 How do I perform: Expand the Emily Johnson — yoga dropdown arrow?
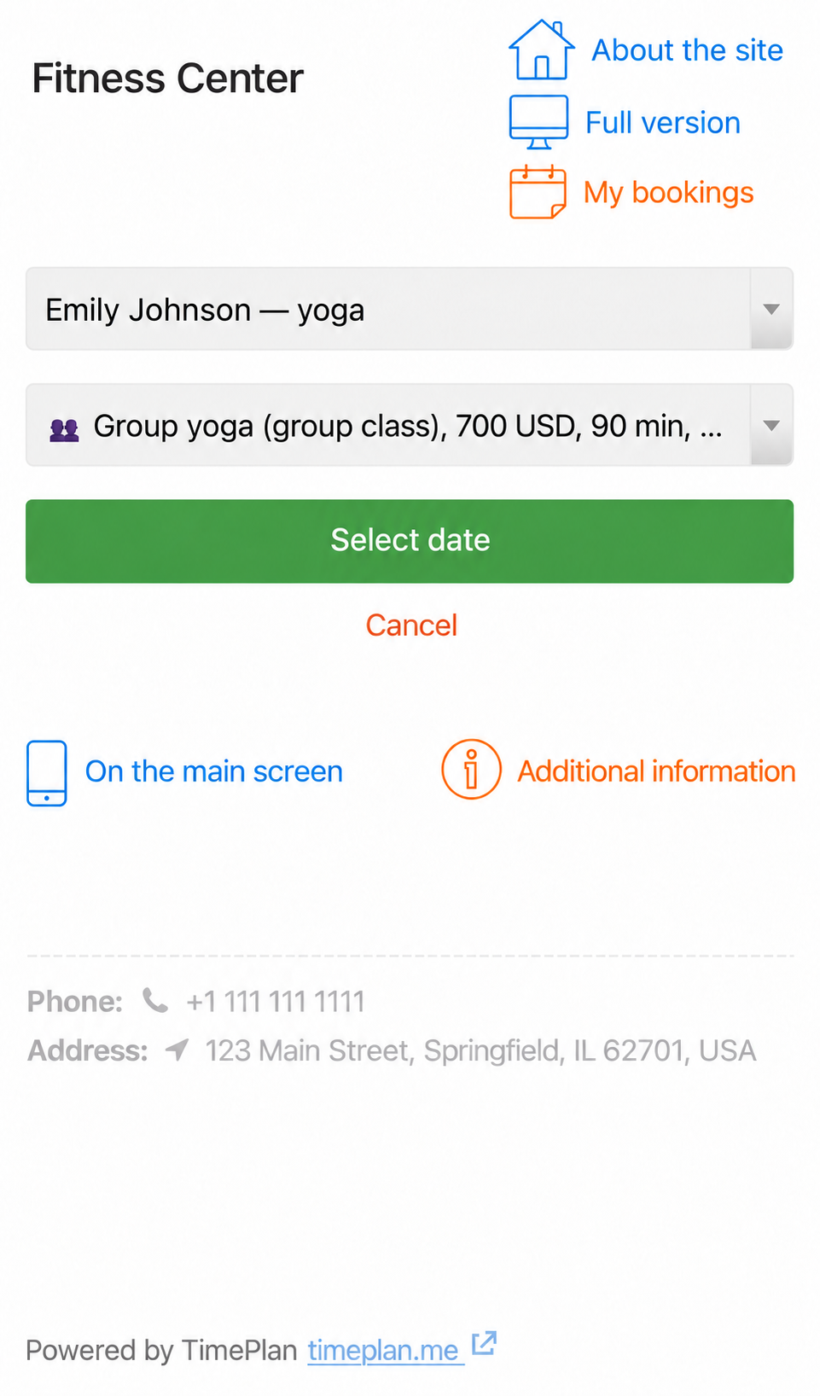pyautogui.click(x=771, y=309)
